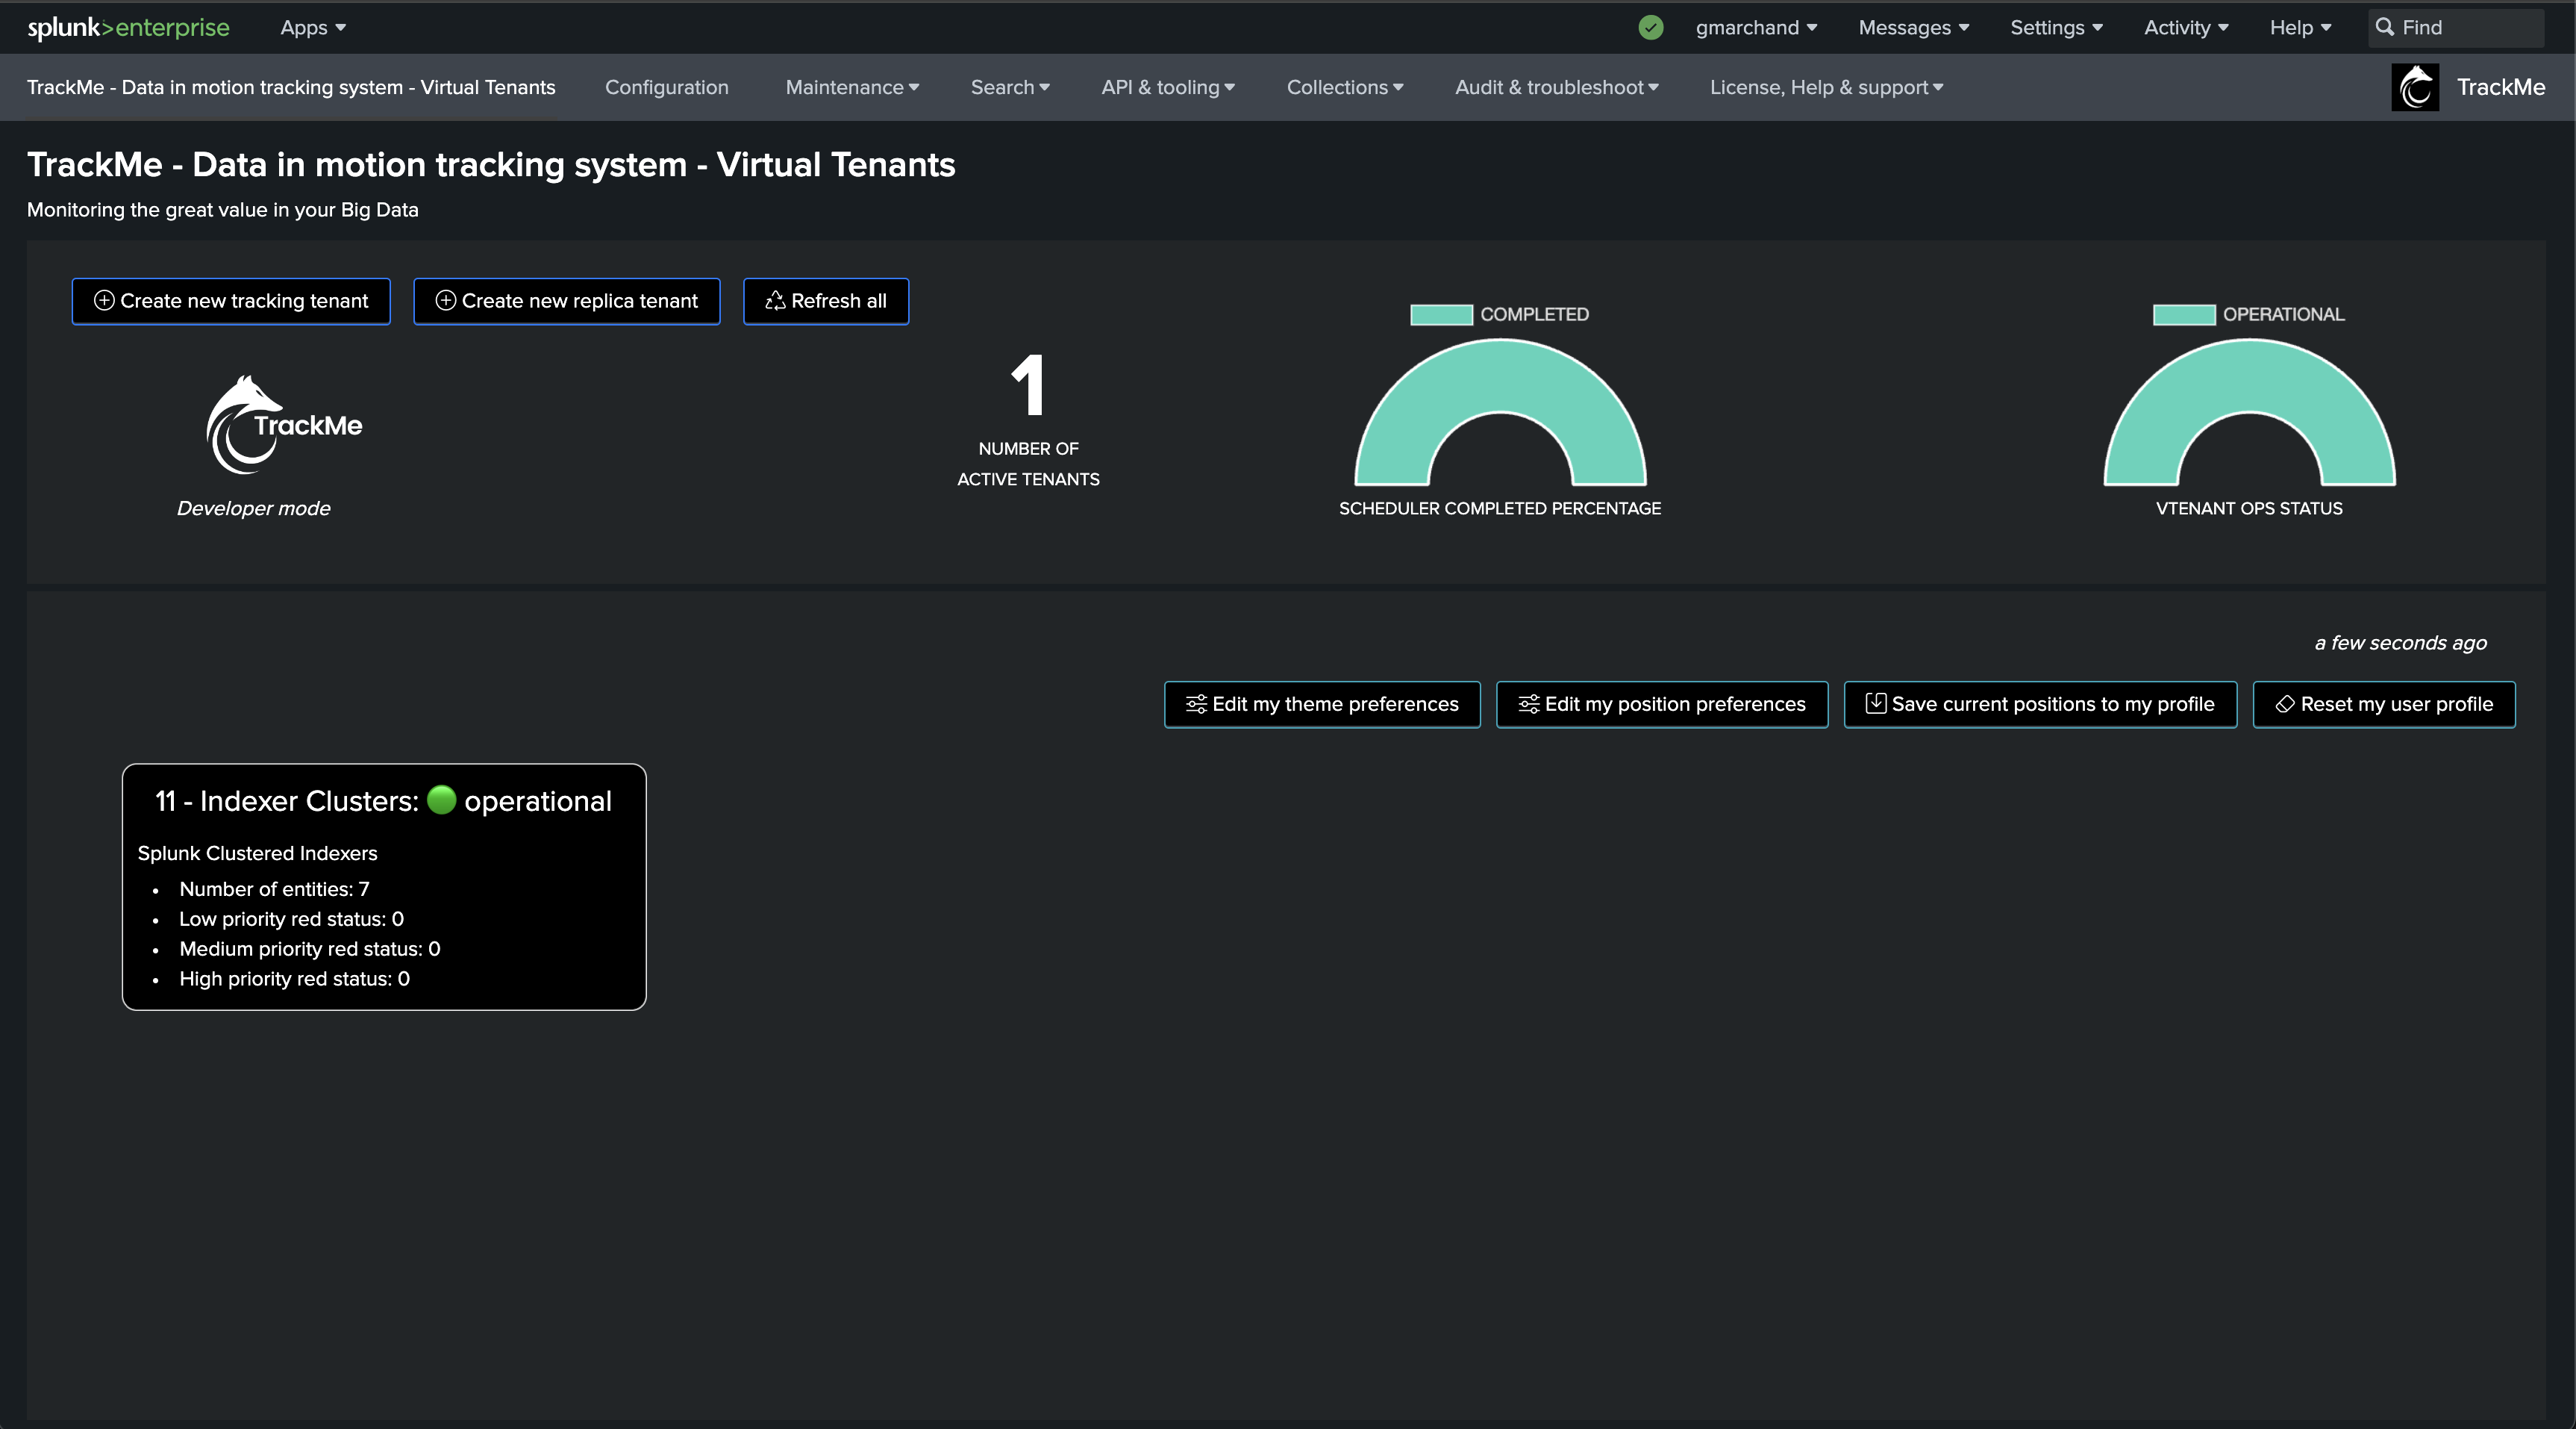Click Reset my user profile button
Screen dimensions: 2576x1429
2384,705
